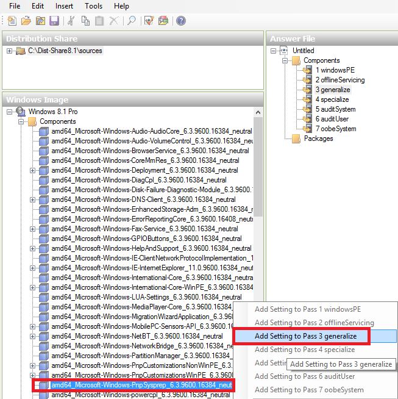Collapse the Untitled answer file node

pos(273,51)
